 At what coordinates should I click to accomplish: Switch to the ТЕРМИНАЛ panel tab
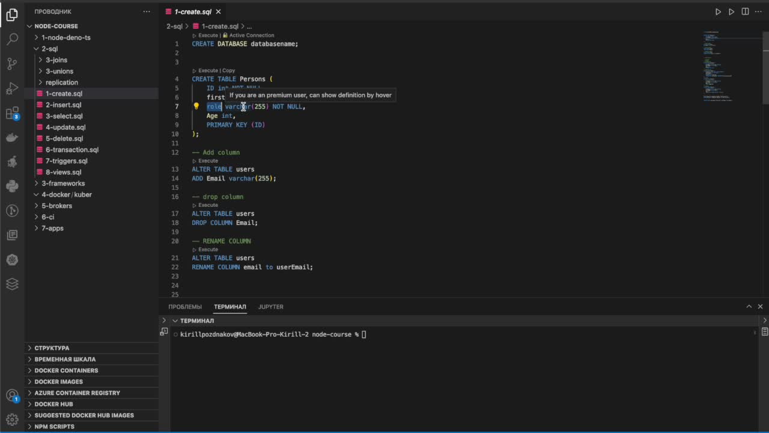230,307
